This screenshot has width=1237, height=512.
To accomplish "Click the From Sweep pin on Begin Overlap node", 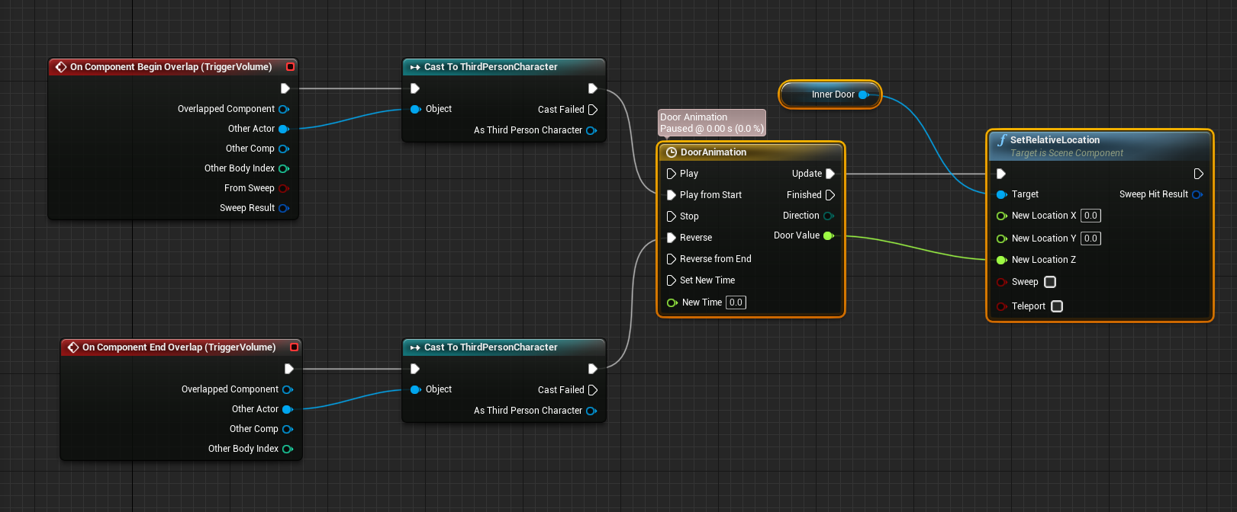I will pyautogui.click(x=284, y=188).
